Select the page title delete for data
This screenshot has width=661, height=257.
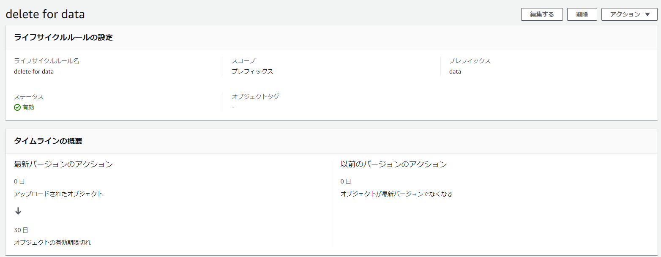[45, 14]
